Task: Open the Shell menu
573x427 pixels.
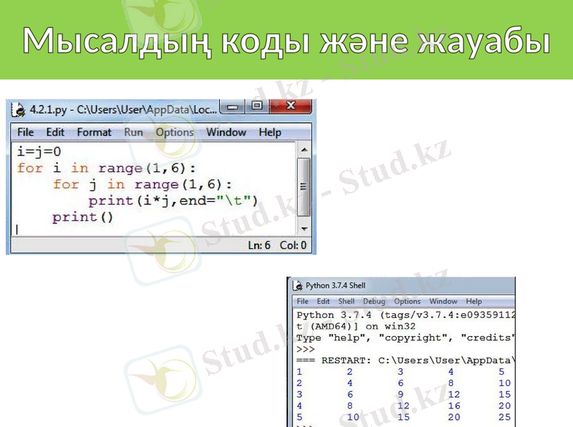Action: coord(346,301)
